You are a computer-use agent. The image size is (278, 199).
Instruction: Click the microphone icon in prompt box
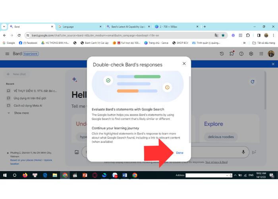click(x=243, y=152)
